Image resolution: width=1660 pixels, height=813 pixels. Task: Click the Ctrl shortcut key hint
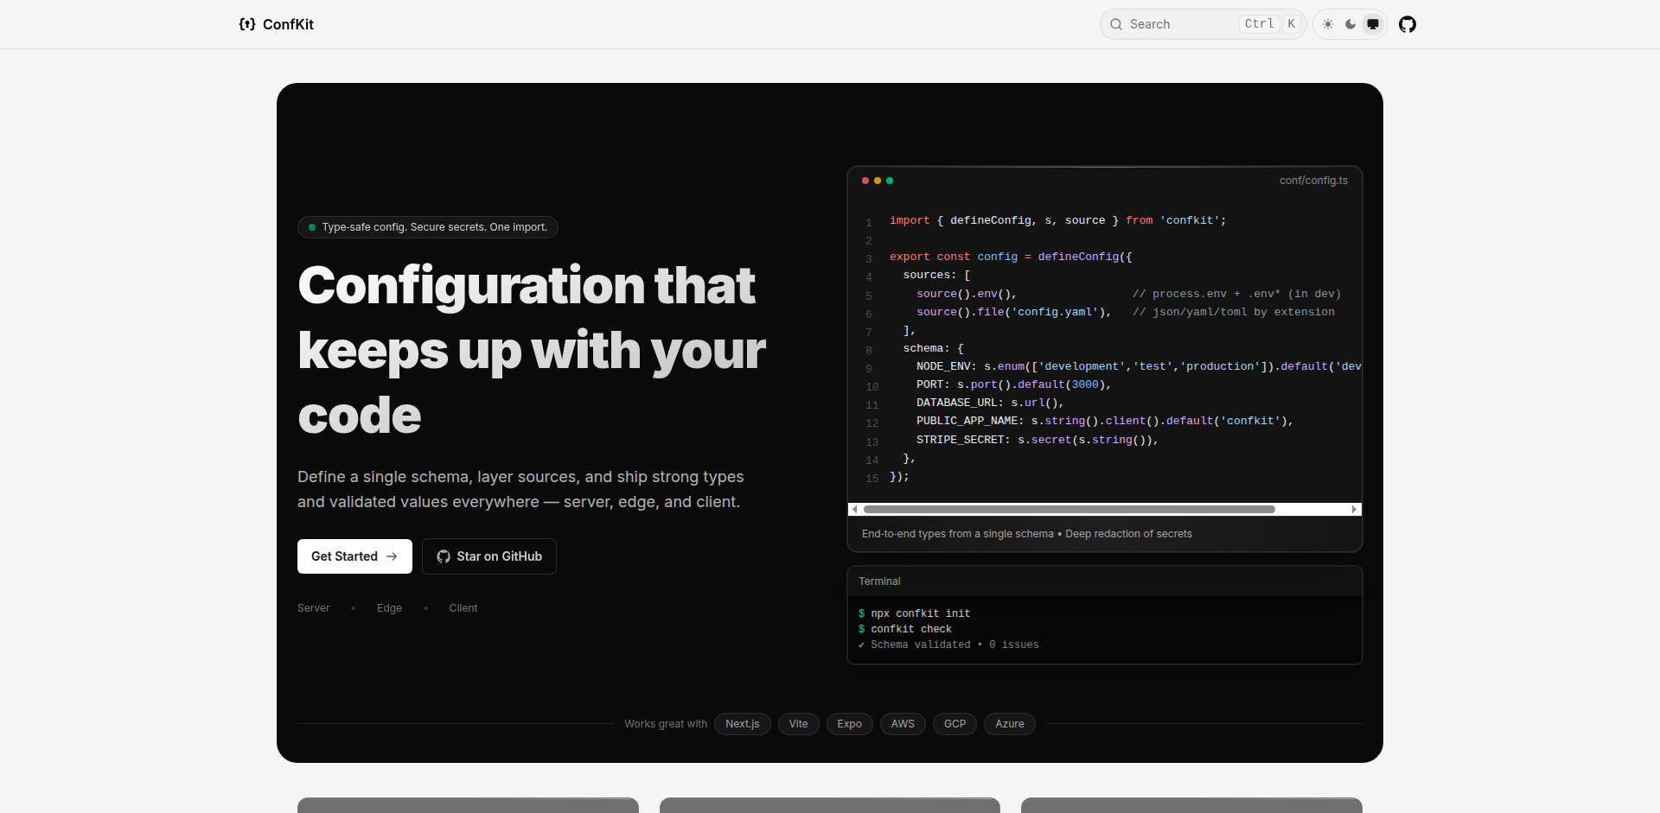click(x=1260, y=24)
